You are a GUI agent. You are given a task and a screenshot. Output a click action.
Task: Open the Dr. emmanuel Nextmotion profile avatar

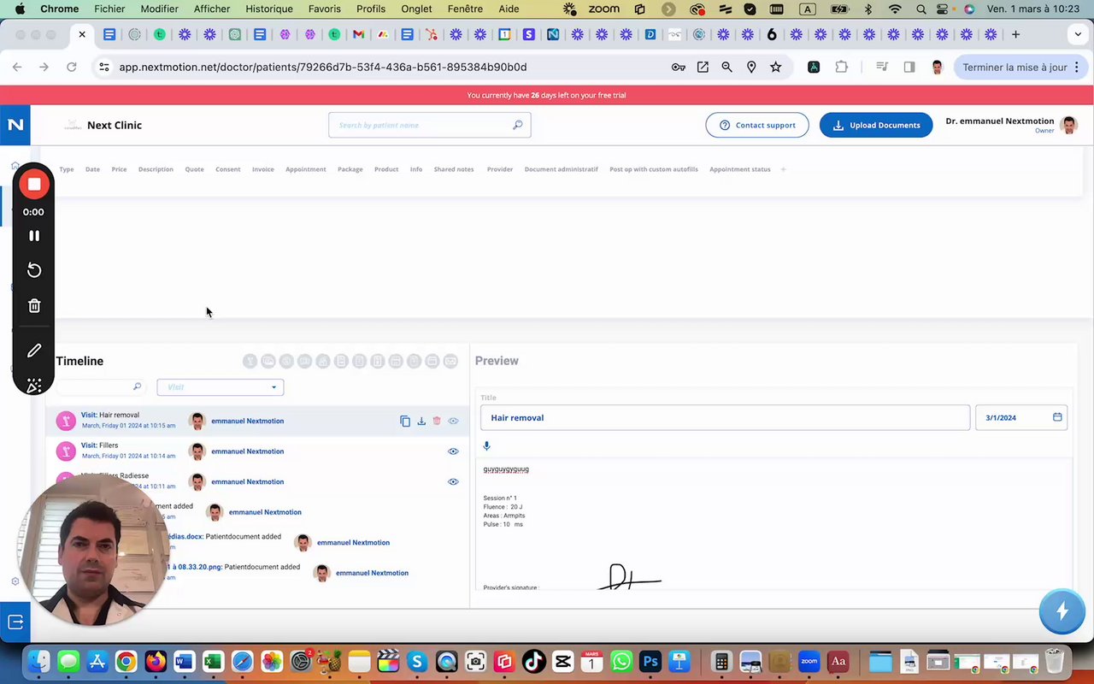tap(1068, 125)
